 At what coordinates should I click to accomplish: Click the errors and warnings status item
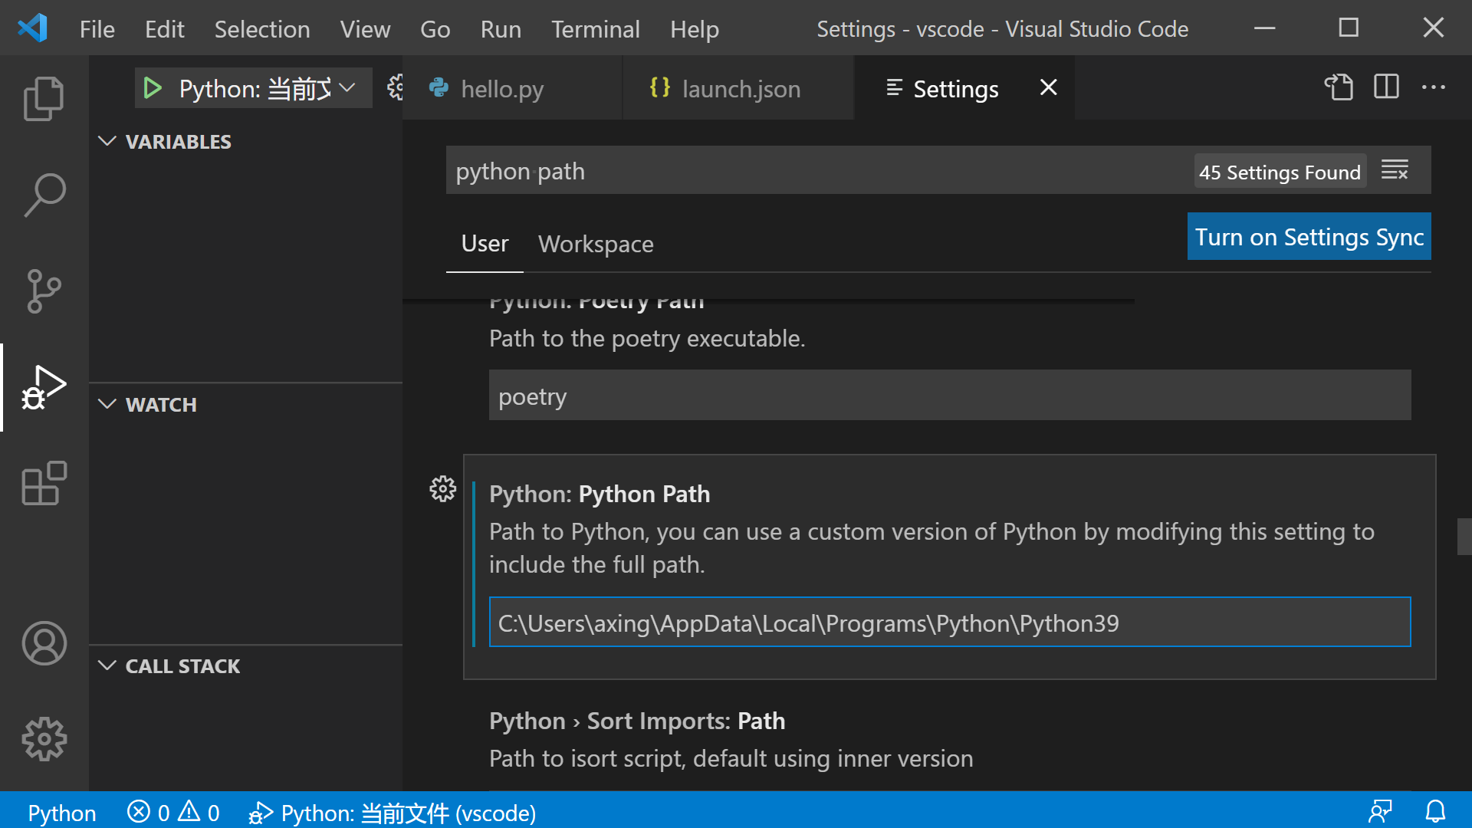(x=173, y=813)
